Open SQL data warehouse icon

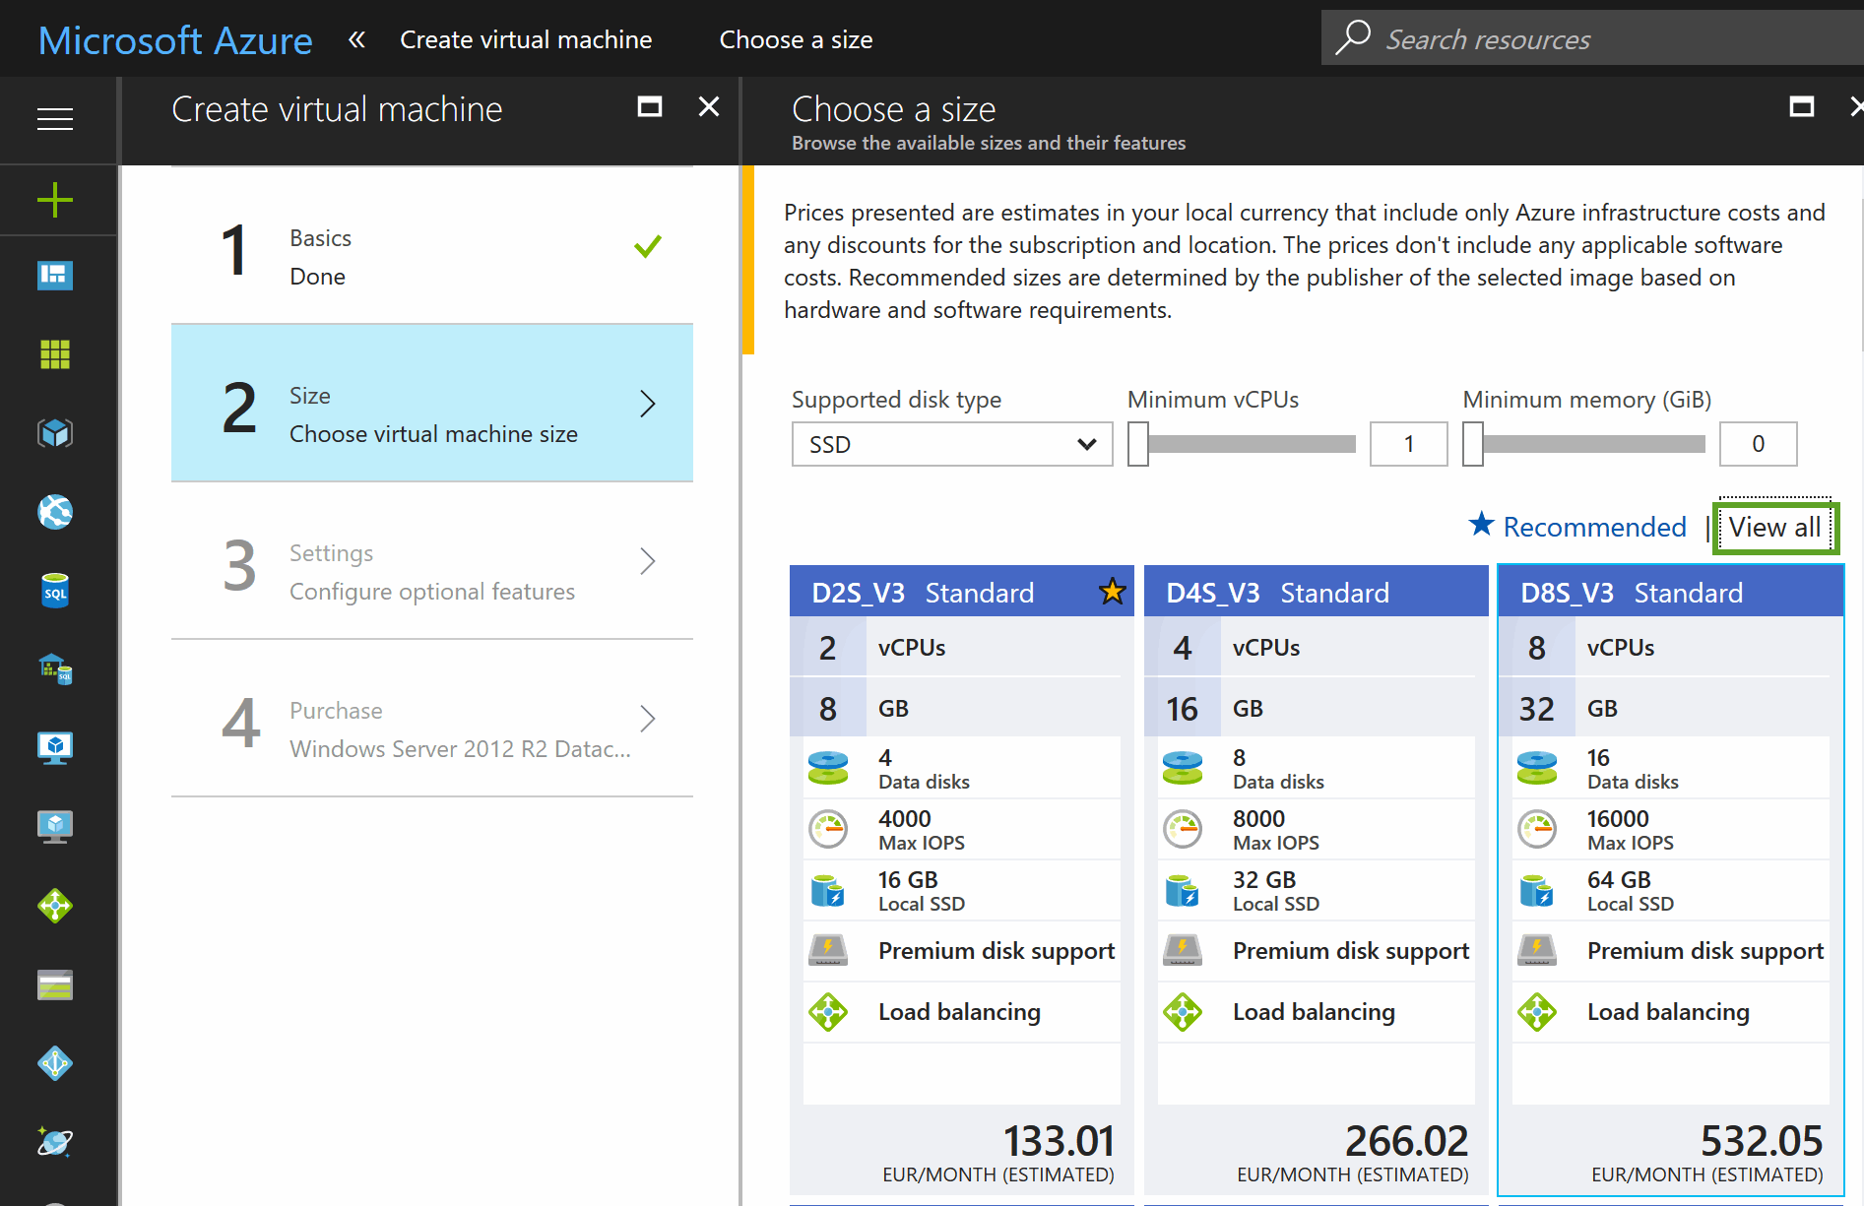pos(55,668)
